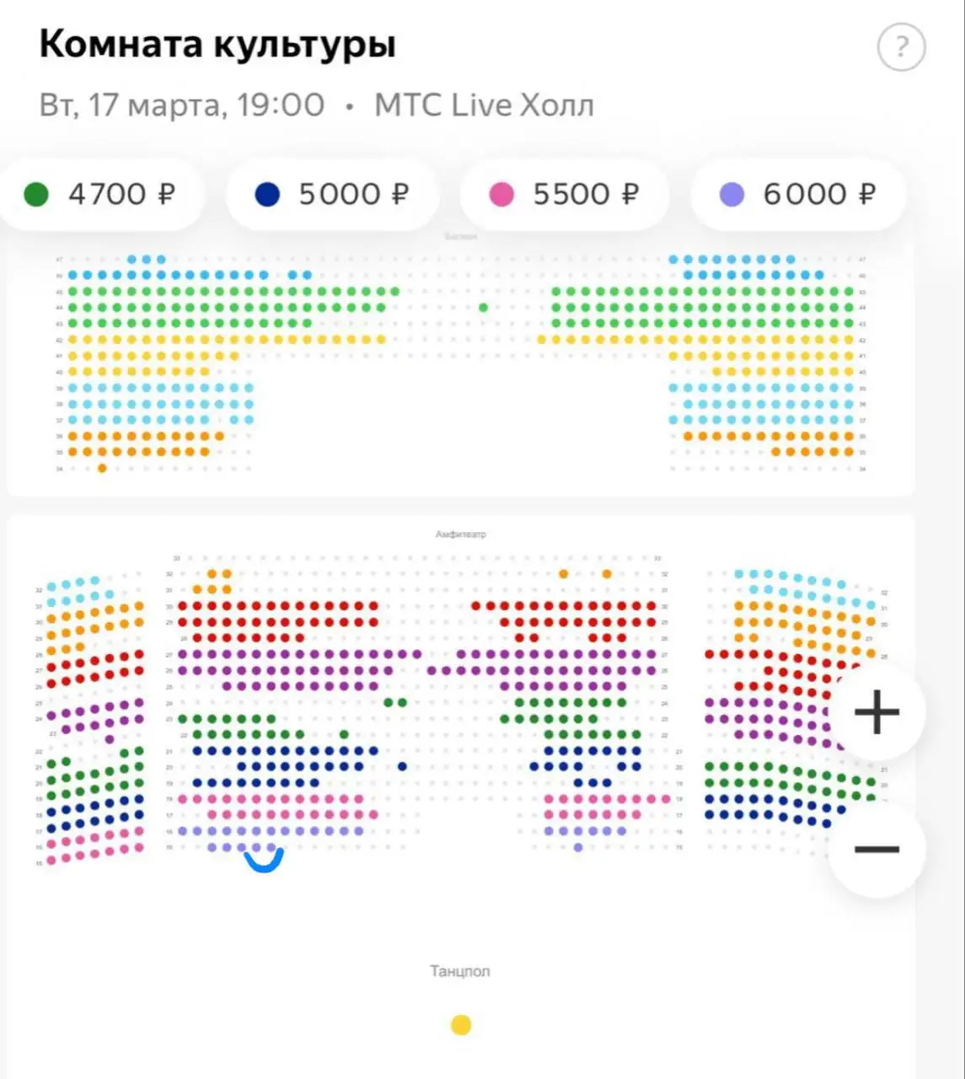Click the lilac dot of the 6000 ₽ chip

(x=732, y=195)
